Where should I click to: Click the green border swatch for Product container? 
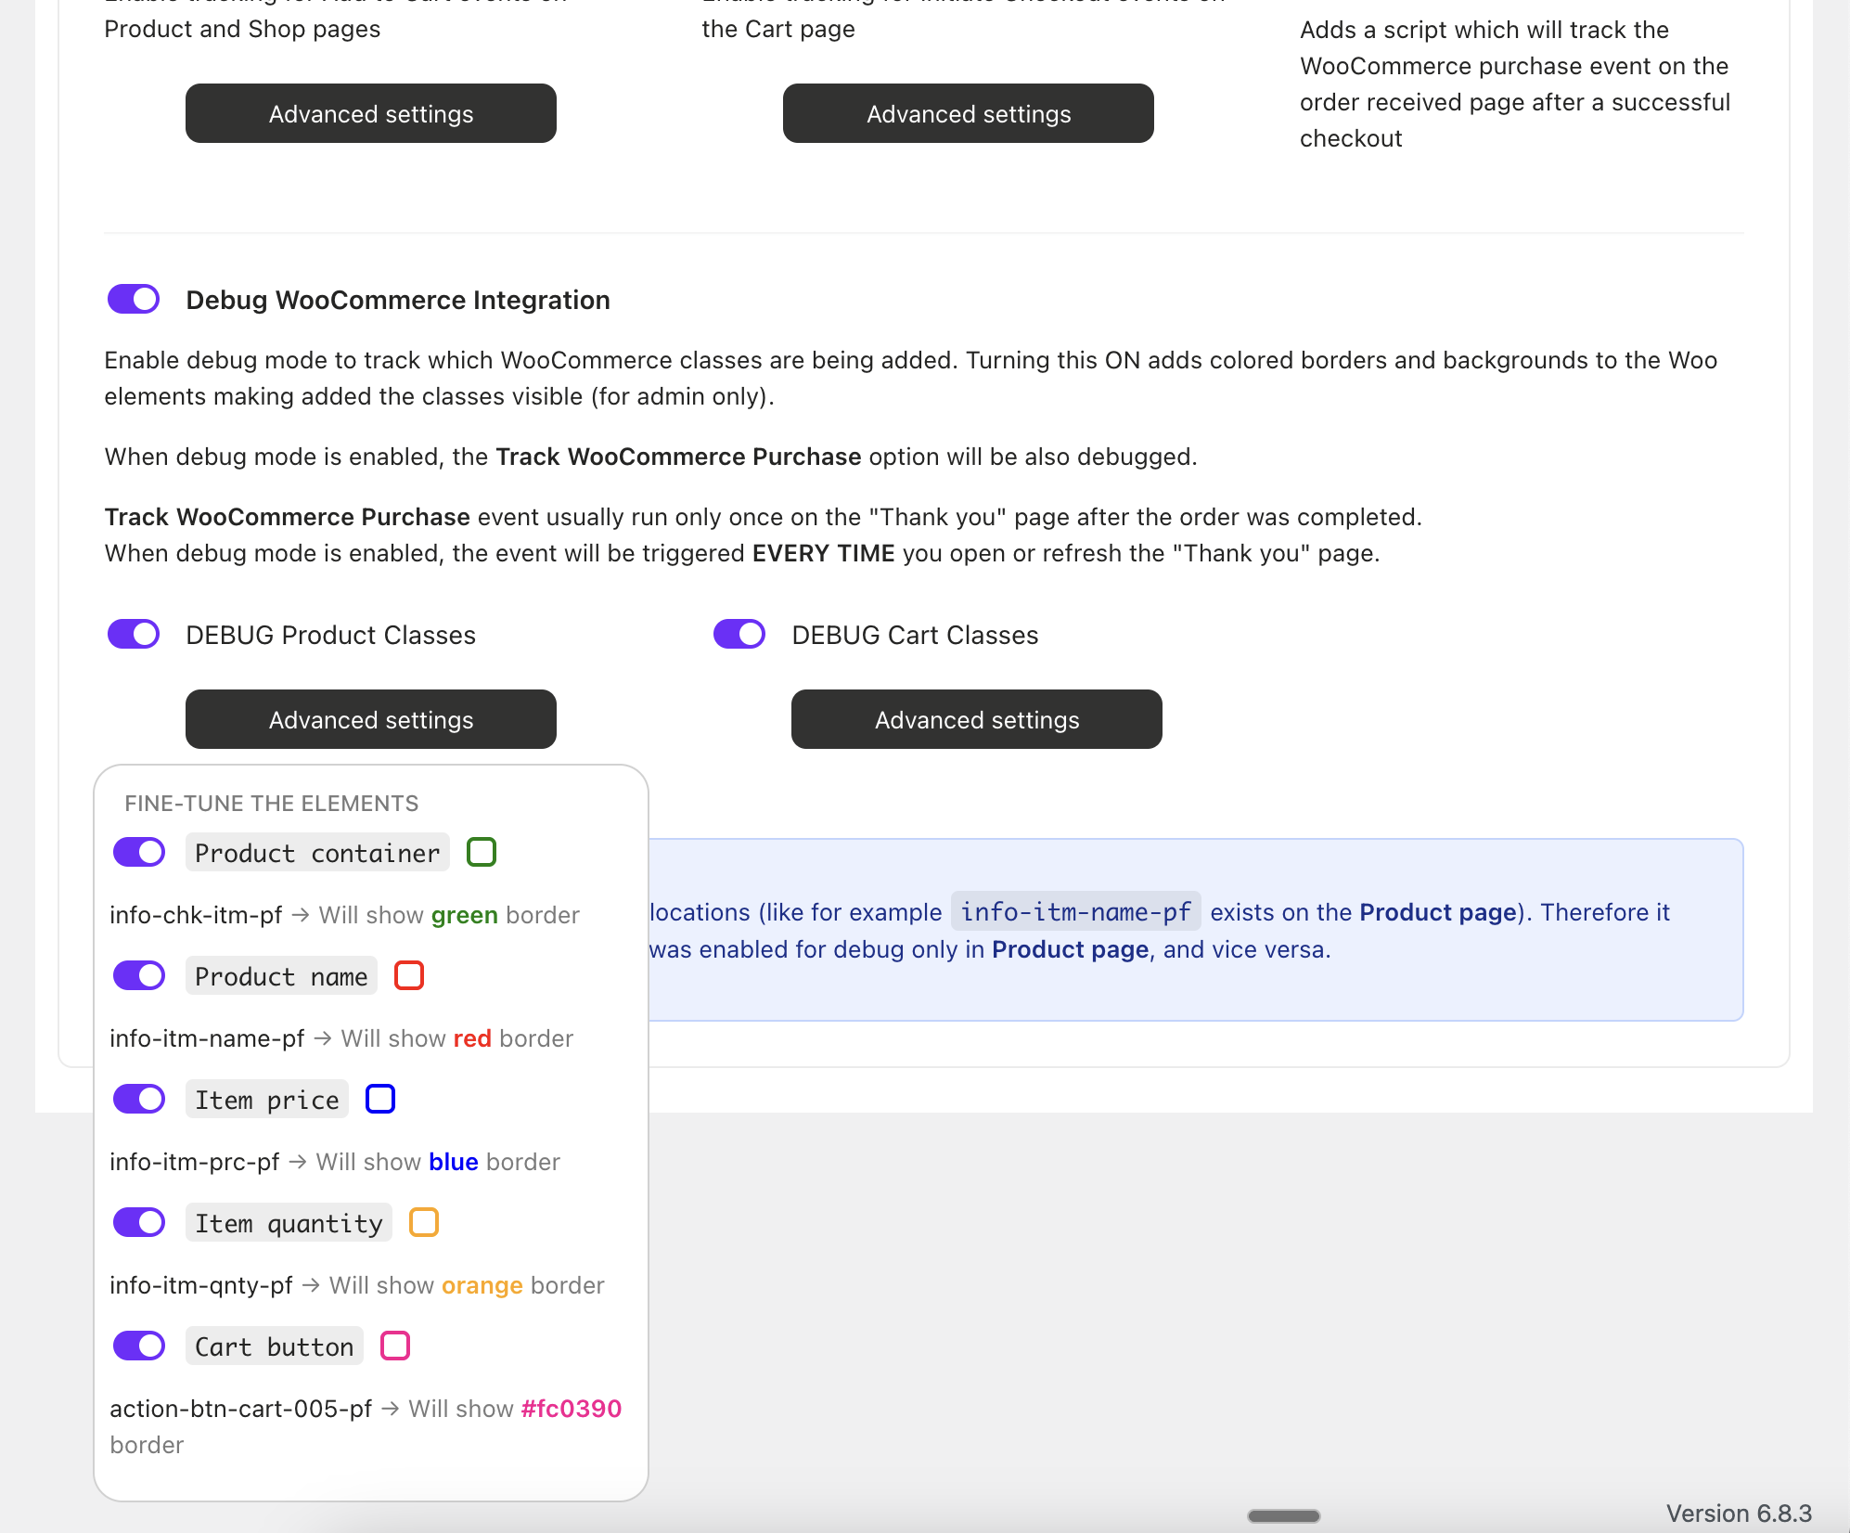(x=481, y=851)
